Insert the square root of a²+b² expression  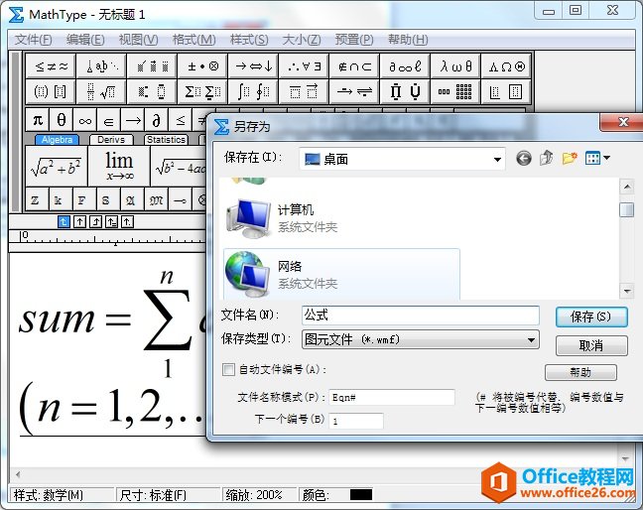point(56,167)
